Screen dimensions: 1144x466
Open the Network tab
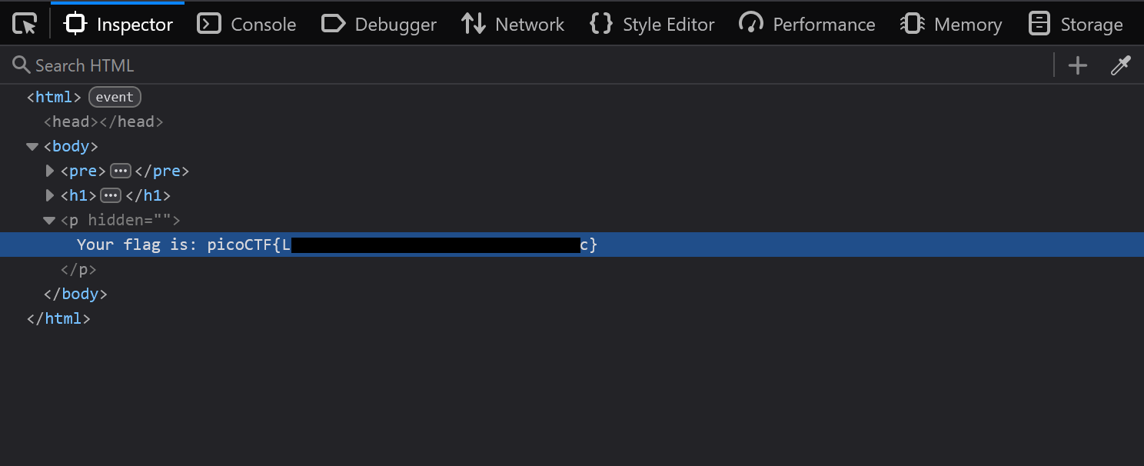tap(513, 24)
